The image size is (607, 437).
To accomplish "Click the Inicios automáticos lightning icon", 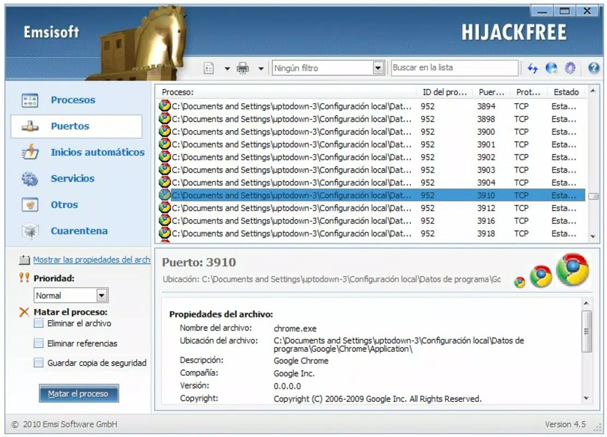I will (30, 152).
